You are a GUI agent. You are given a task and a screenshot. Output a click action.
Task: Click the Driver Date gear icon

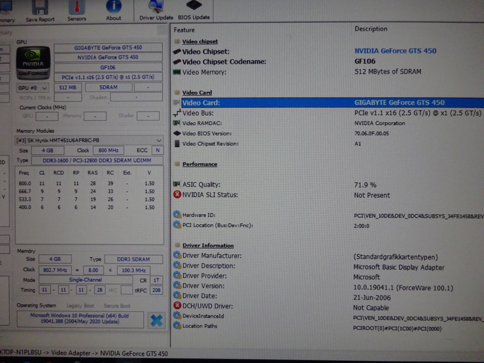[x=177, y=295]
